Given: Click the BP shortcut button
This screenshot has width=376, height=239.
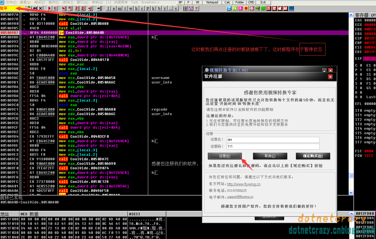Looking at the screenshot, I should tap(180, 2).
